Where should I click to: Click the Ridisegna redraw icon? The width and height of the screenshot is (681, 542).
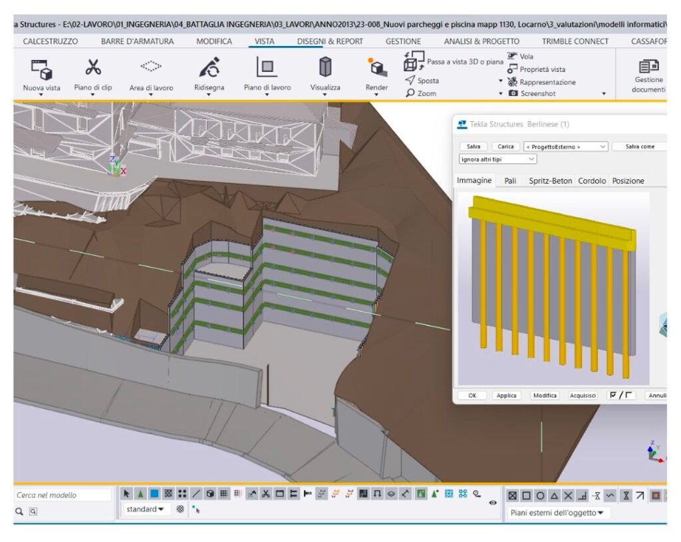pos(209,69)
